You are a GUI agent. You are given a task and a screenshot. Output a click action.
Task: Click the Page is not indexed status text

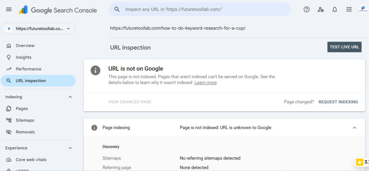click(x=226, y=128)
